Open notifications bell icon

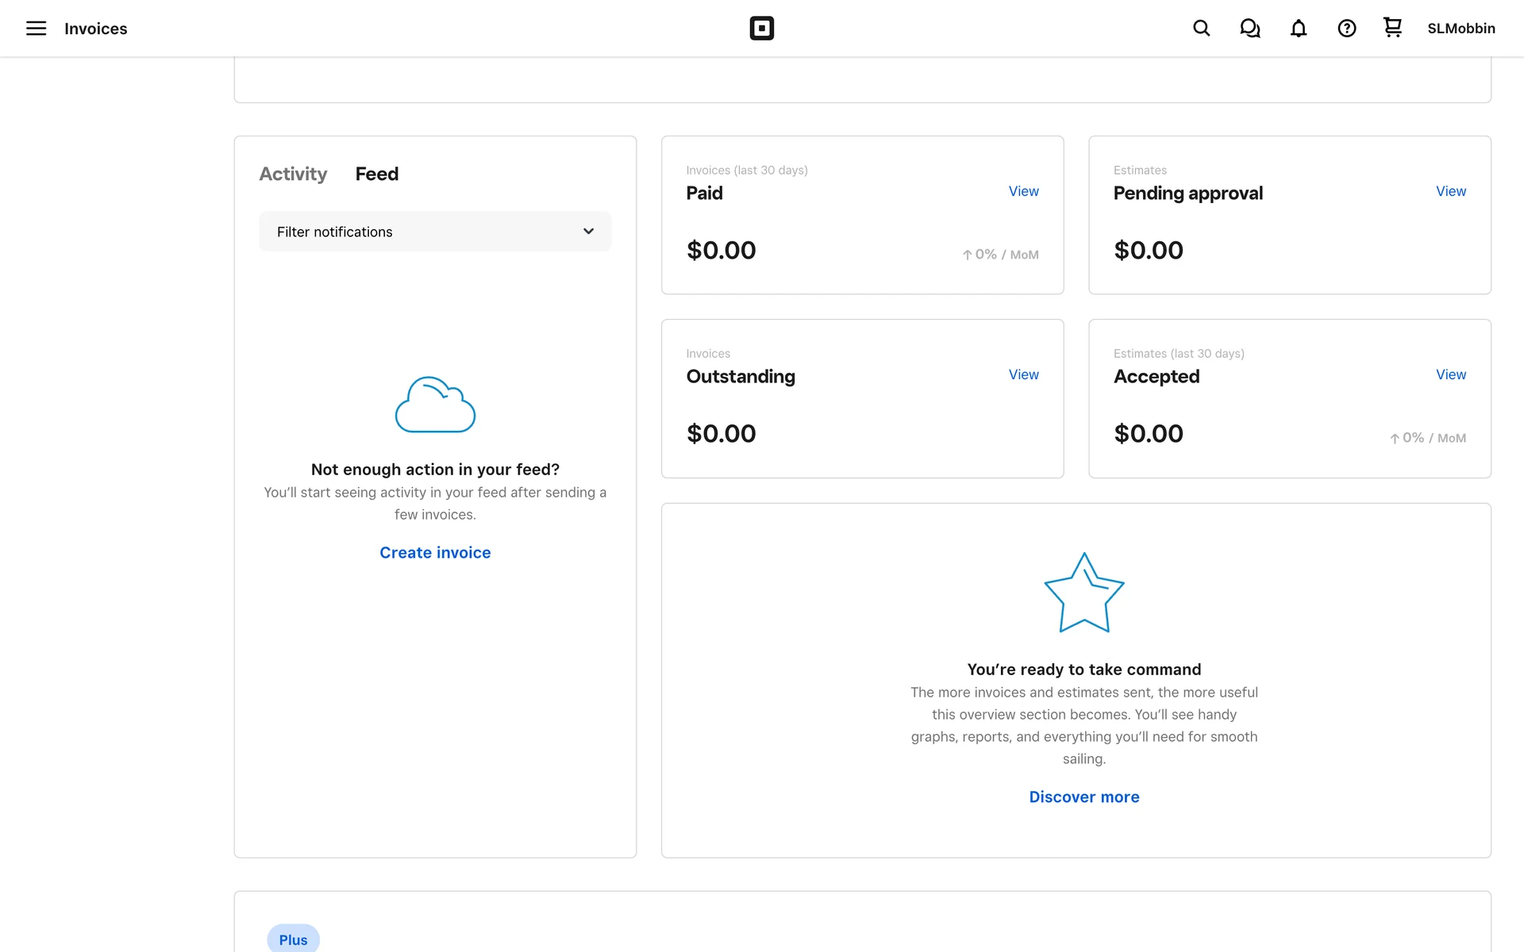coord(1298,29)
